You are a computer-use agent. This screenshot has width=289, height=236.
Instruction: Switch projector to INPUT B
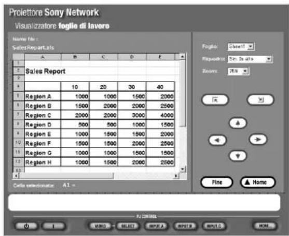[185, 226]
